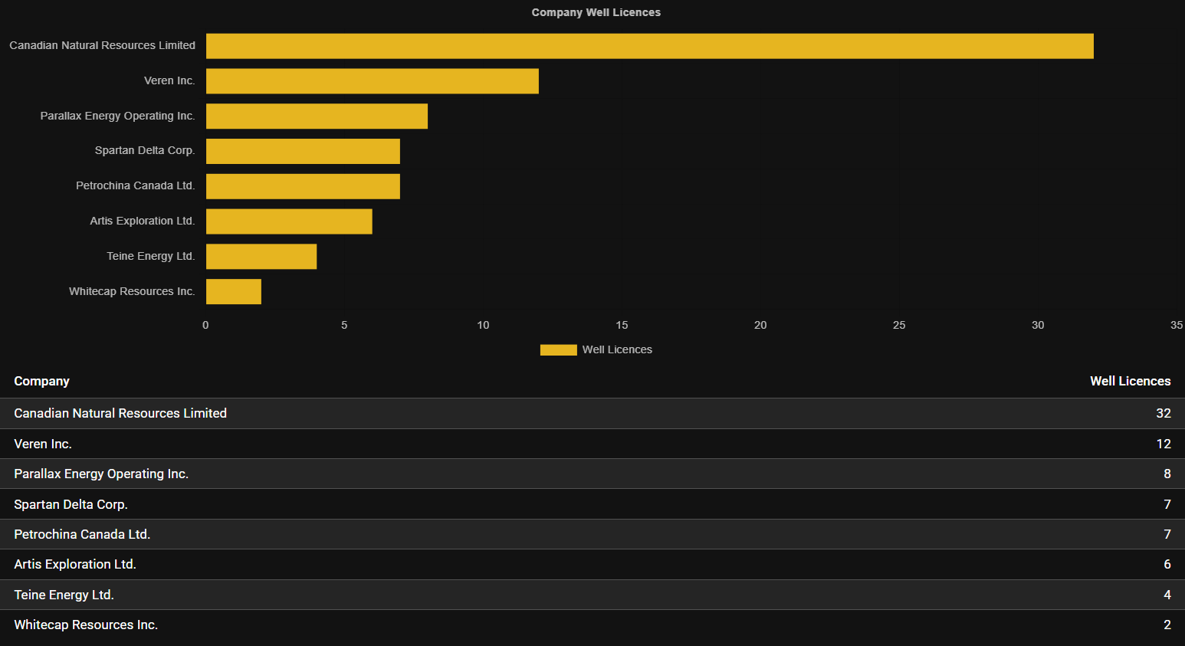This screenshot has width=1185, height=646.
Task: Click the value 2 in the table
Action: pos(1167,625)
